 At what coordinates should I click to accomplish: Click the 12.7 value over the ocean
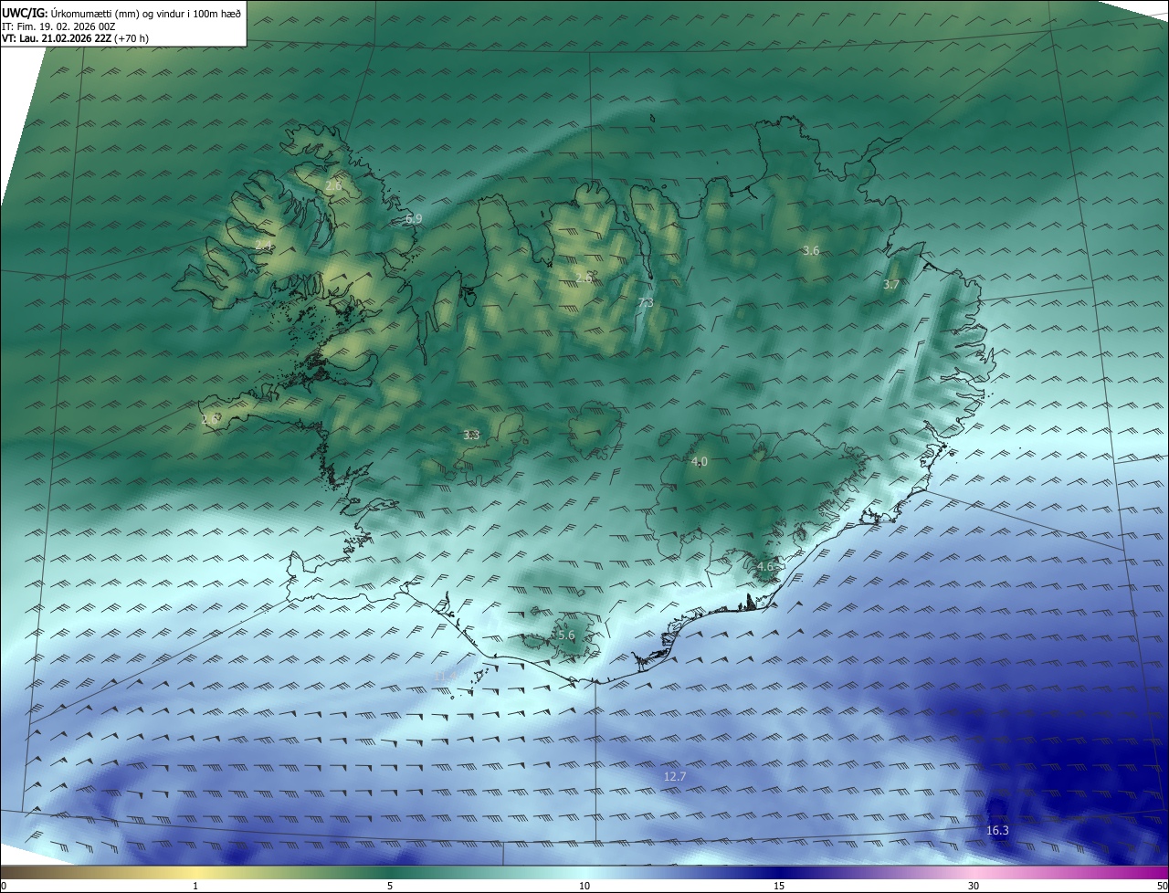(x=674, y=776)
